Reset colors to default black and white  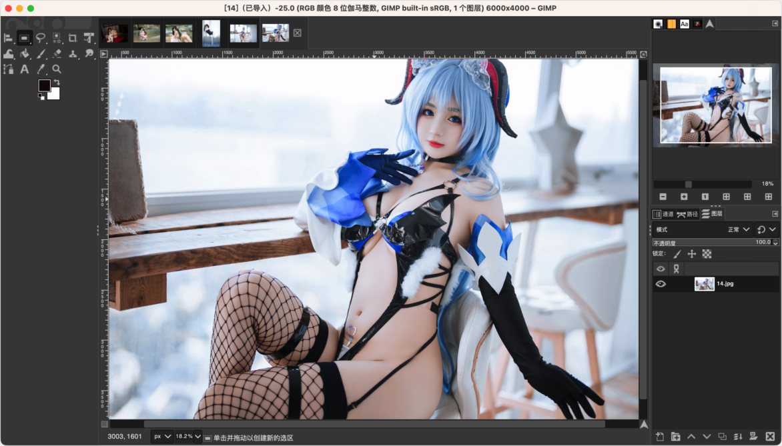[x=41, y=97]
